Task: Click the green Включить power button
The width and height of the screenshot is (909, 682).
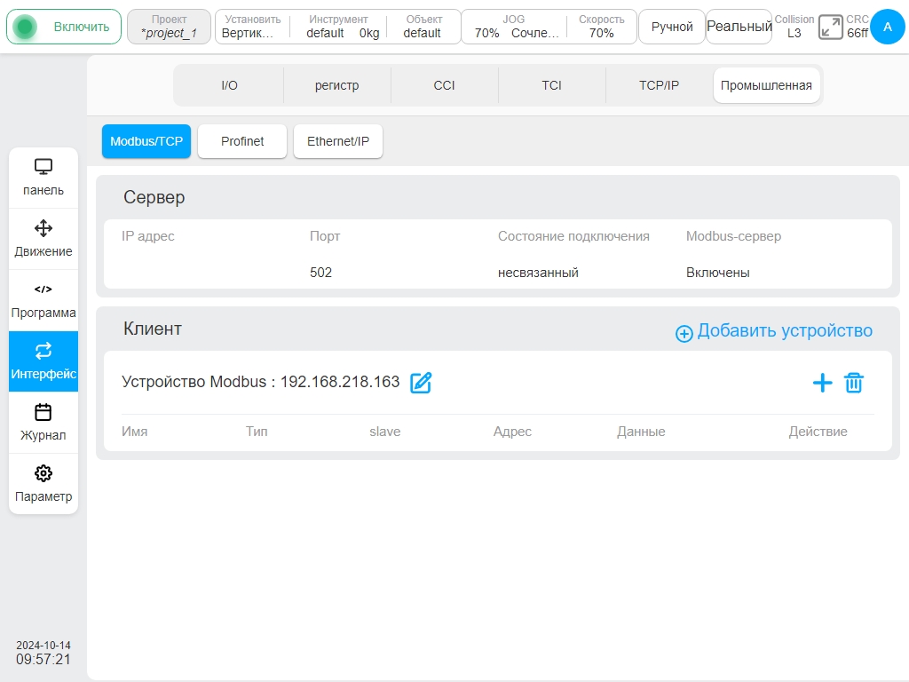Action: (64, 27)
